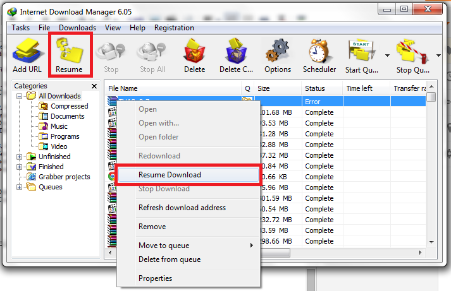The image size is (451, 291).
Task: Collapse the All Downloads tree node
Action: click(19, 96)
